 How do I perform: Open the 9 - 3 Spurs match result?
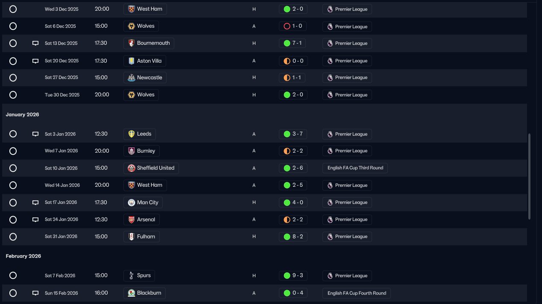297,275
